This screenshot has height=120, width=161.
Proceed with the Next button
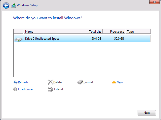[x=147, y=113]
